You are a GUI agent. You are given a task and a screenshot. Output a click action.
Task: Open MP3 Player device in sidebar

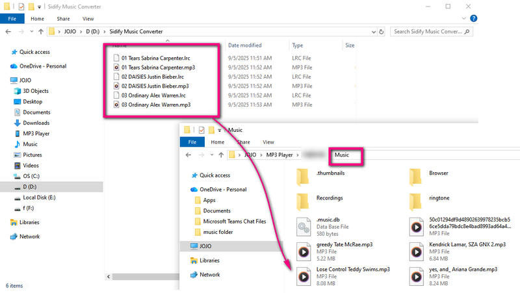(x=36, y=134)
